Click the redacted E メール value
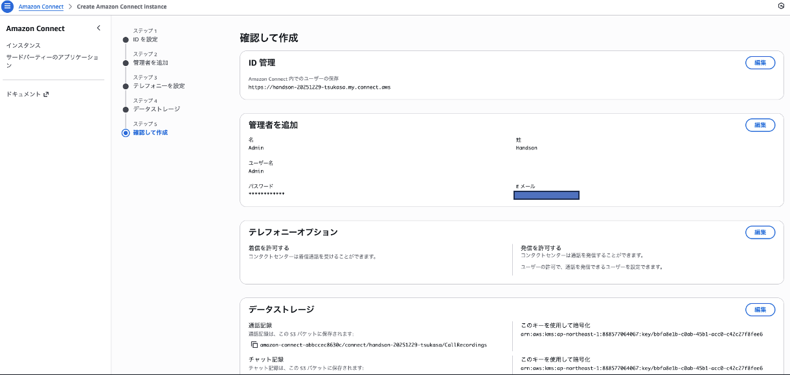Screen dimensions: 790x375 coord(546,195)
